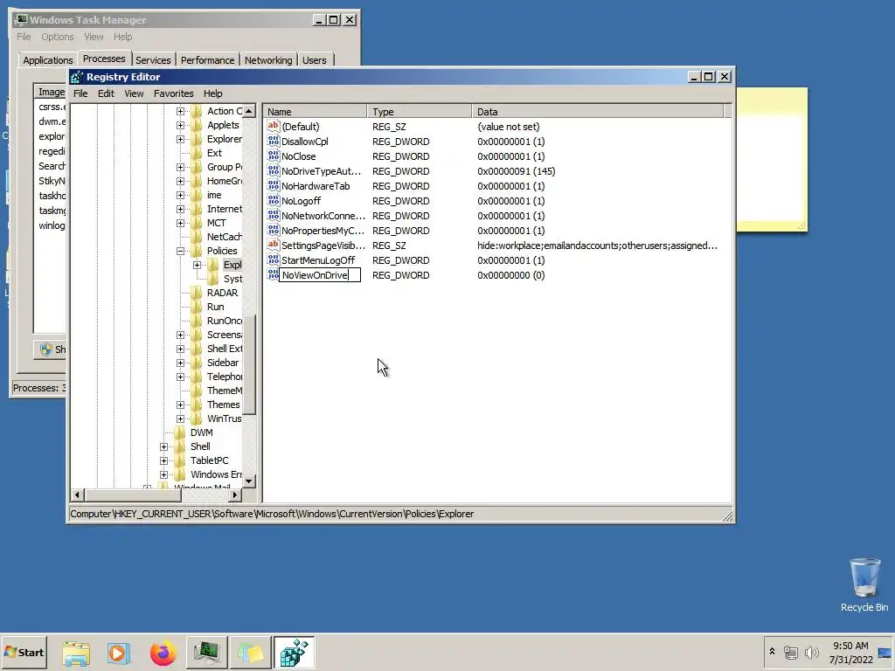Click the Policies folder icon in tree

(197, 251)
